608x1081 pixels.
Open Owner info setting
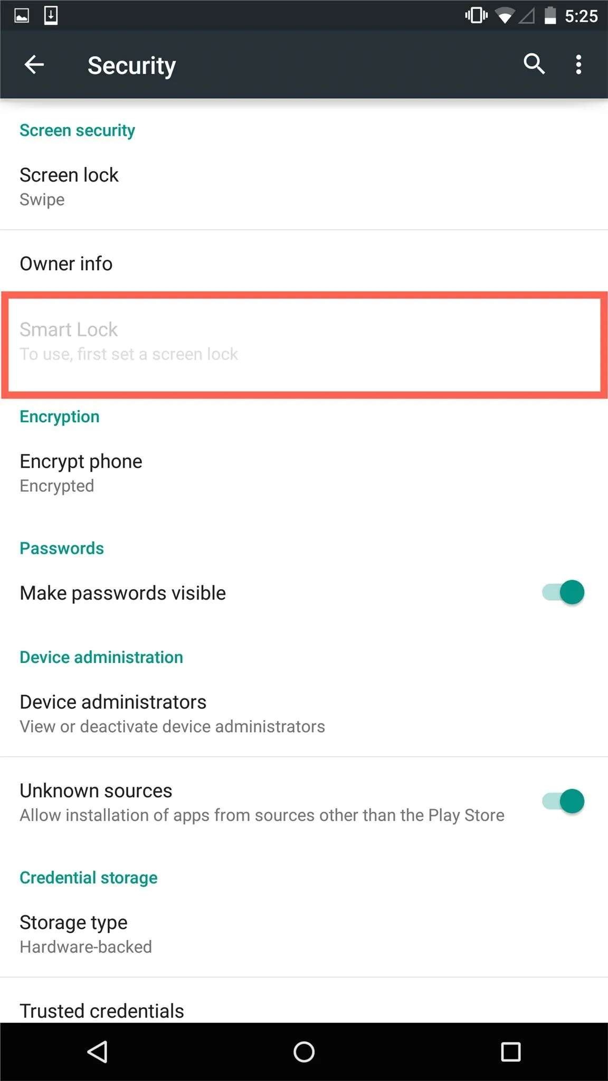(304, 263)
